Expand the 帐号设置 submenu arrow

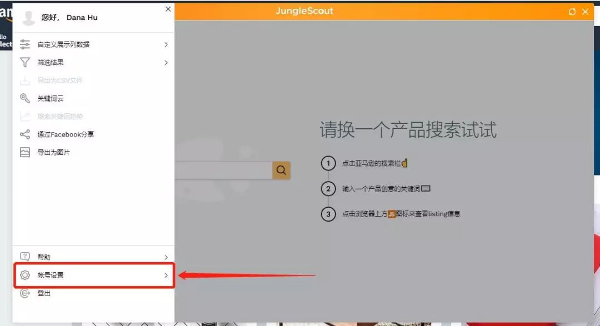(166, 275)
